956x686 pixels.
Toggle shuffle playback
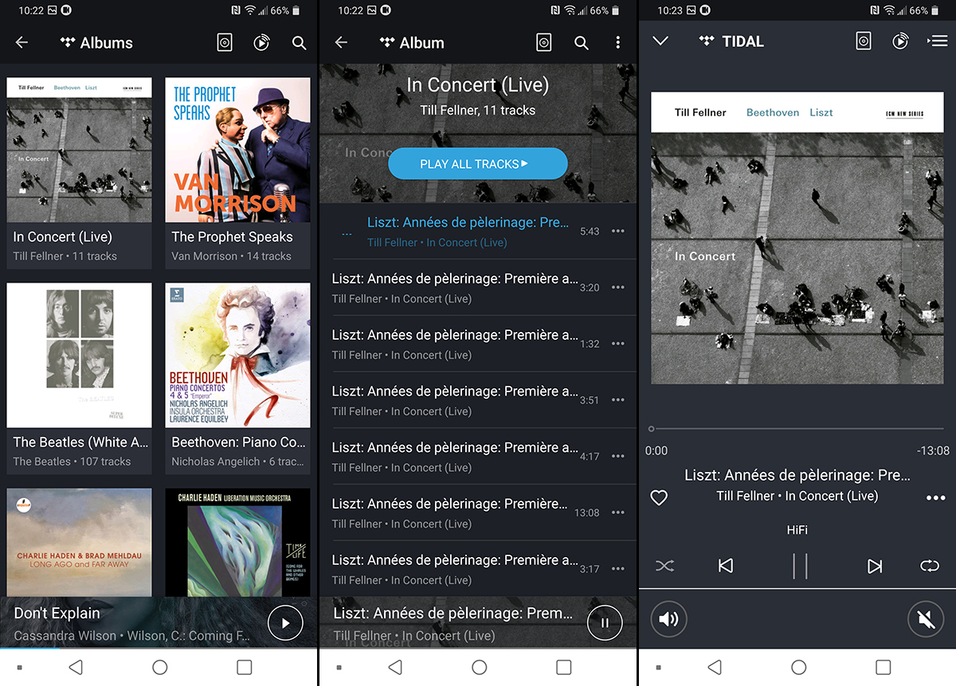664,566
